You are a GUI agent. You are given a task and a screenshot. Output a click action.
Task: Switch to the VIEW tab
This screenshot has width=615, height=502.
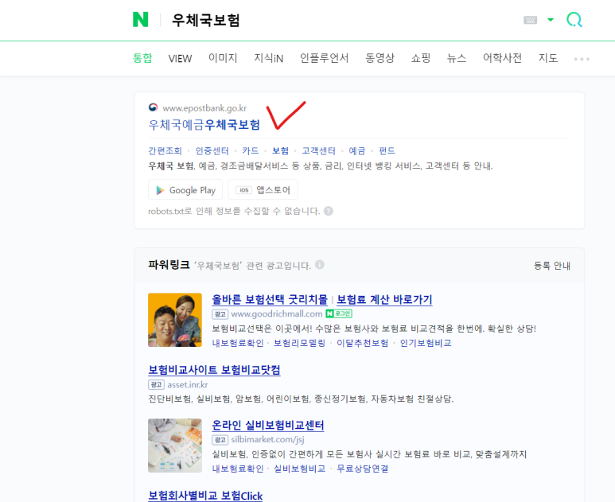coord(180,58)
